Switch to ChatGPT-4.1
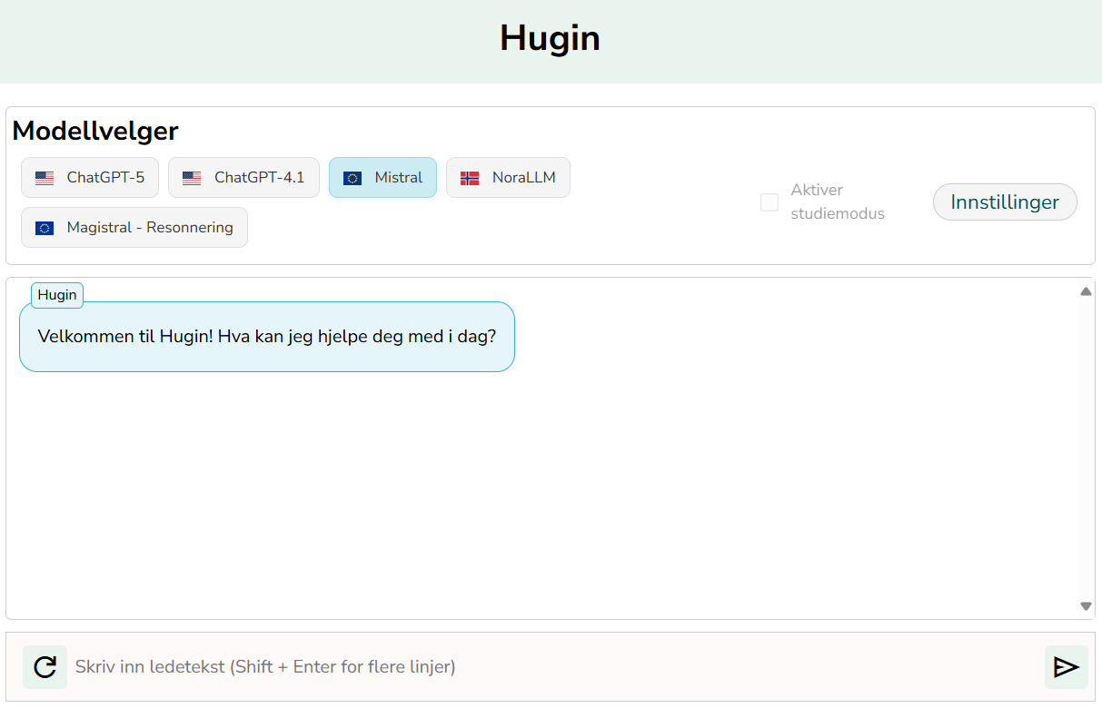Viewport: 1102px width, 708px height. point(243,178)
